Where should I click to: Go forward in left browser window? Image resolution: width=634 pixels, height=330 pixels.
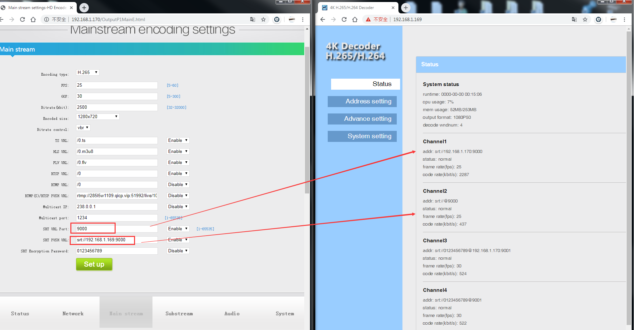coord(12,19)
